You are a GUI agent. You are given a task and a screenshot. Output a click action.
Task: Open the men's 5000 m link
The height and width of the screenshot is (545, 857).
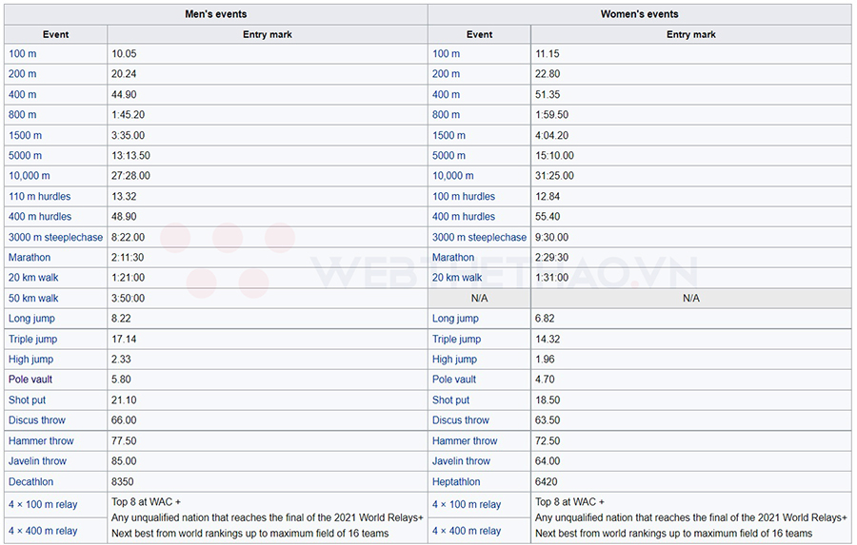pyautogui.click(x=25, y=156)
